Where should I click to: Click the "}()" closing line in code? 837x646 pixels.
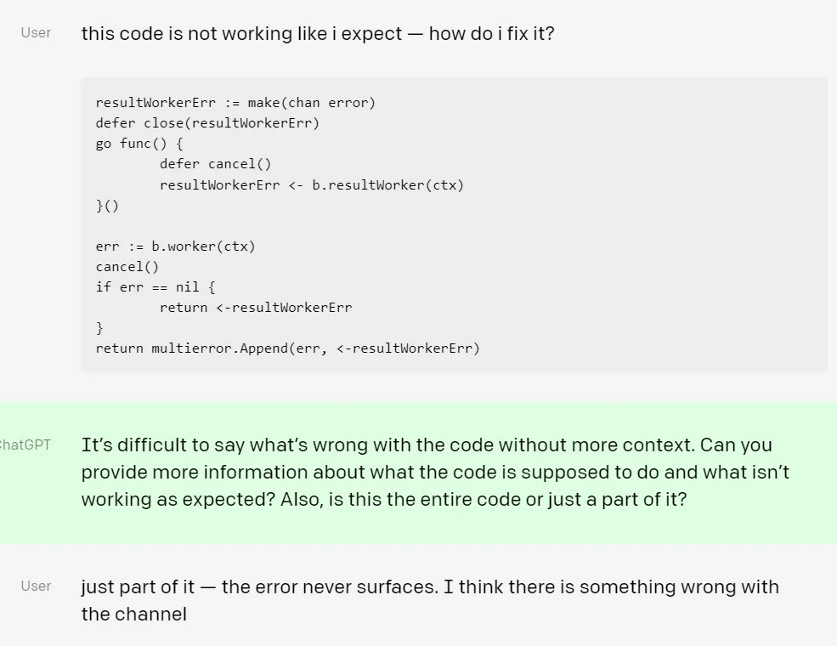pyautogui.click(x=108, y=205)
